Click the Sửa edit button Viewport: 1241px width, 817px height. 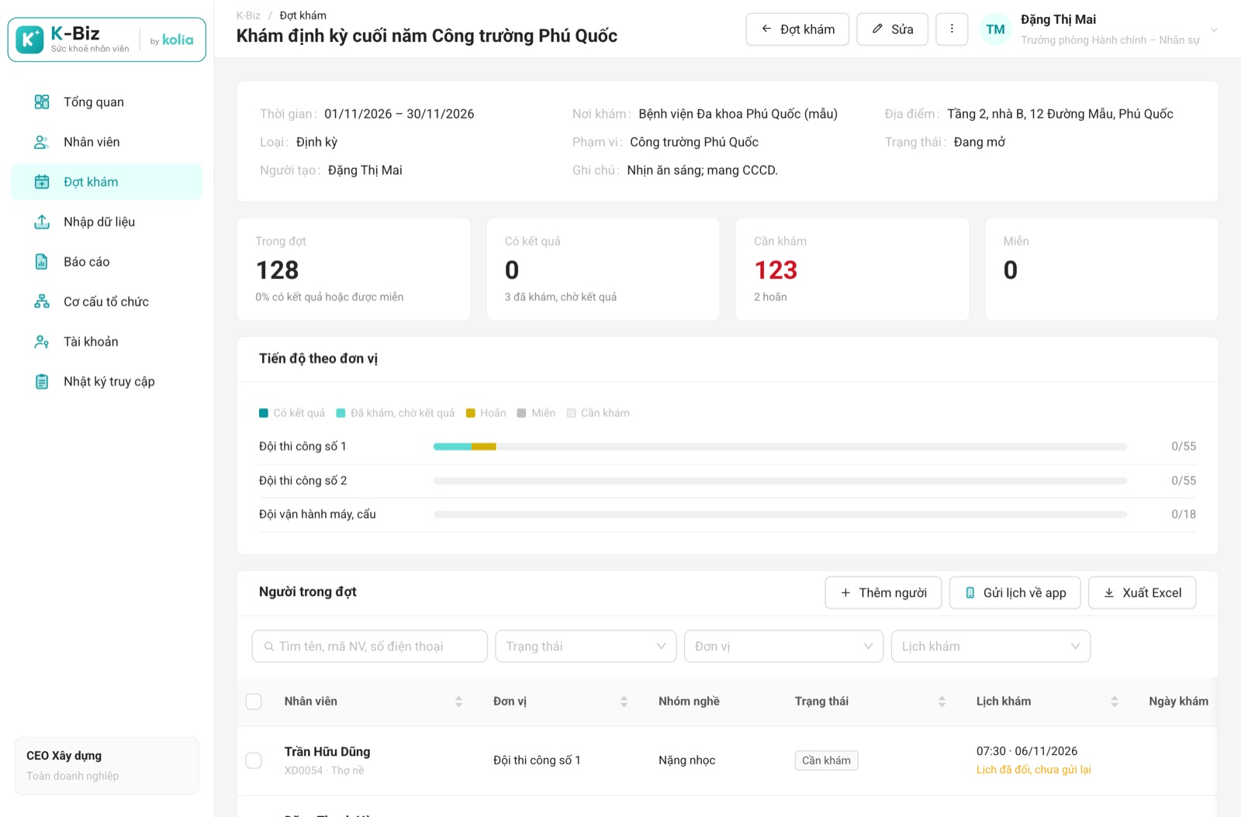tap(892, 29)
